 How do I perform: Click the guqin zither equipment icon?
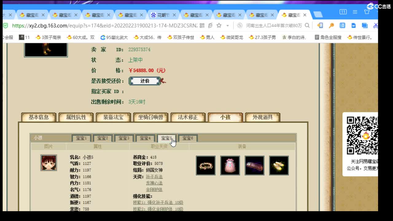255,165
